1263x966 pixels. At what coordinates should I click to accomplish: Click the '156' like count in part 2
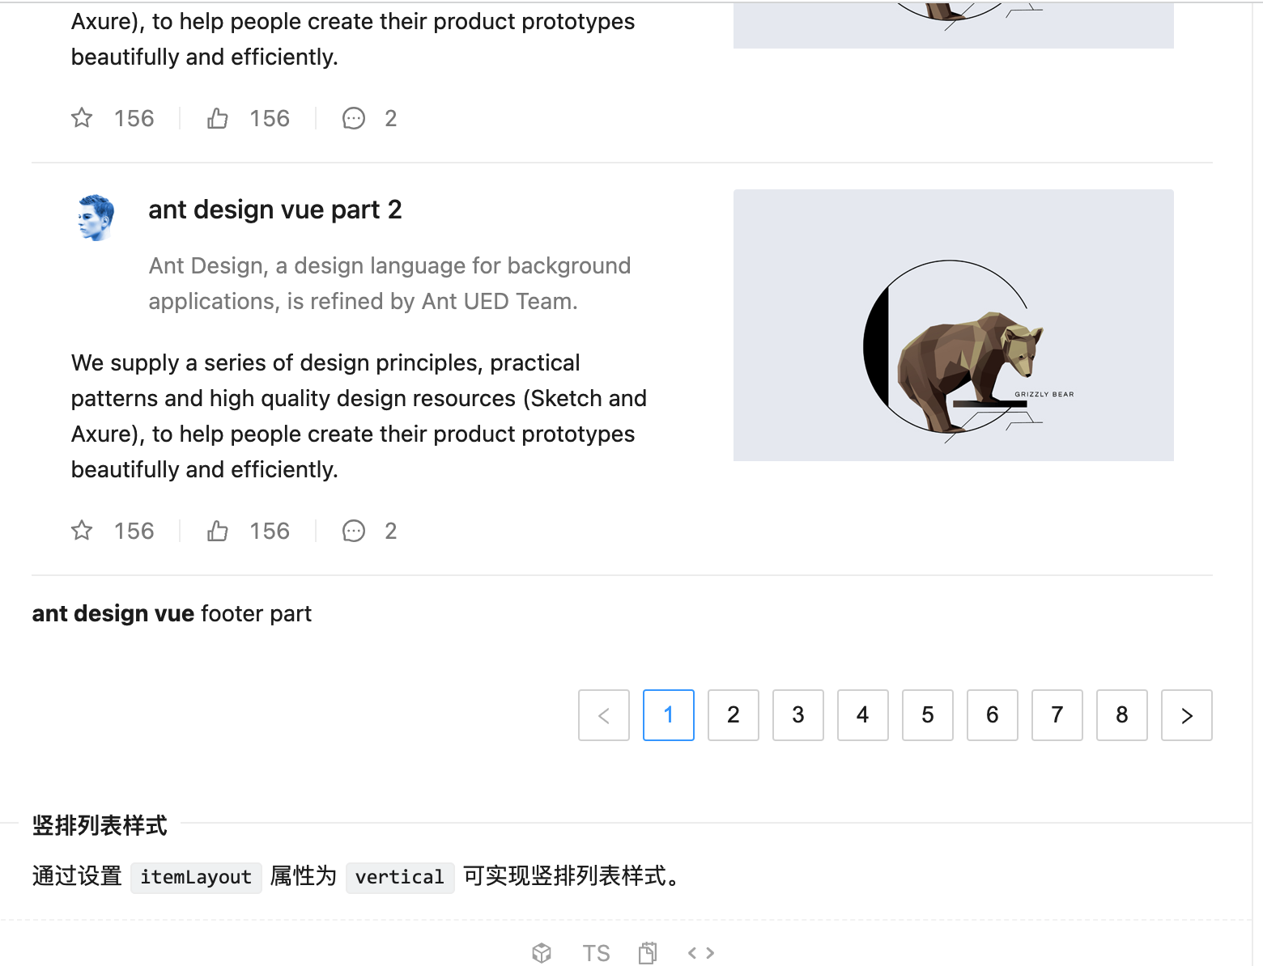coord(270,531)
